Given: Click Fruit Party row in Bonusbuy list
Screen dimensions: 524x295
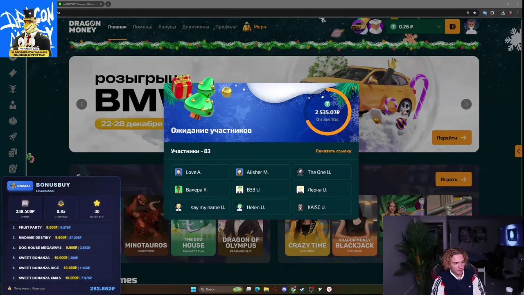Looking at the screenshot, I should pos(61,227).
